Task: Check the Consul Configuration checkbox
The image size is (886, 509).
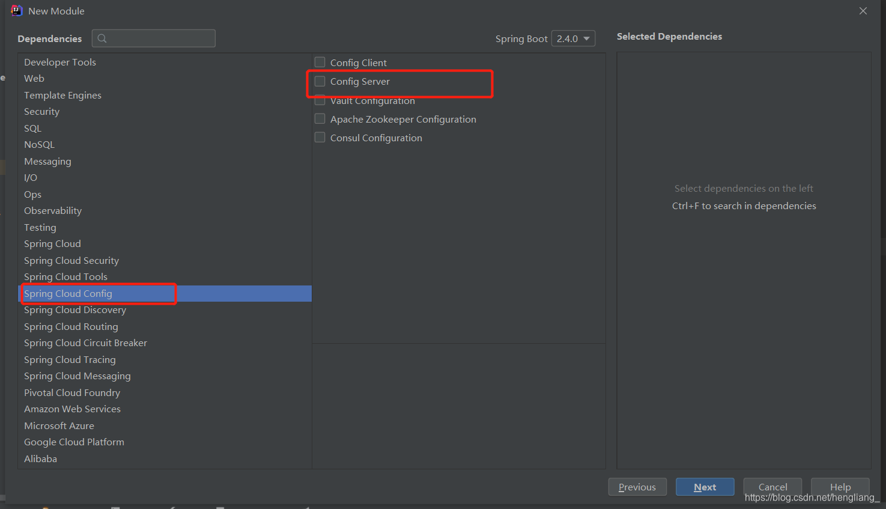Action: [x=320, y=138]
